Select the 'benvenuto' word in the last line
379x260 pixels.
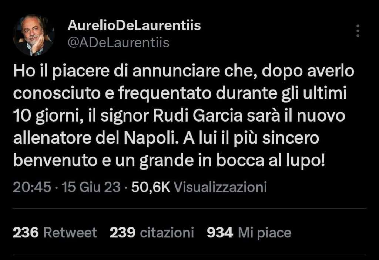tap(56, 161)
